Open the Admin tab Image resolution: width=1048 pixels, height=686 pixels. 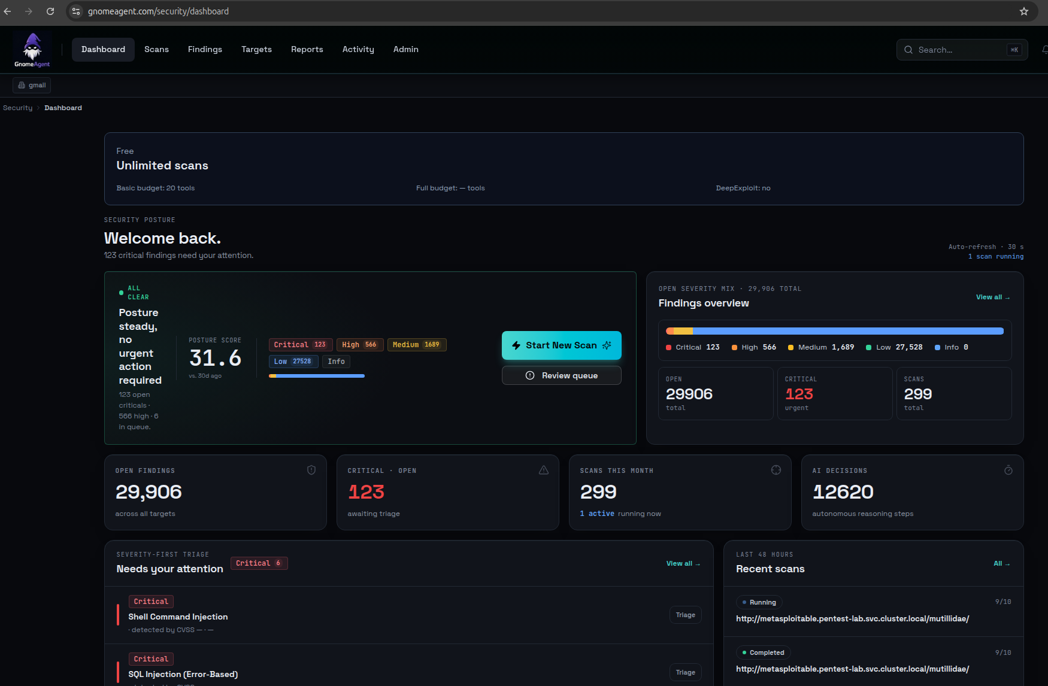pos(405,50)
